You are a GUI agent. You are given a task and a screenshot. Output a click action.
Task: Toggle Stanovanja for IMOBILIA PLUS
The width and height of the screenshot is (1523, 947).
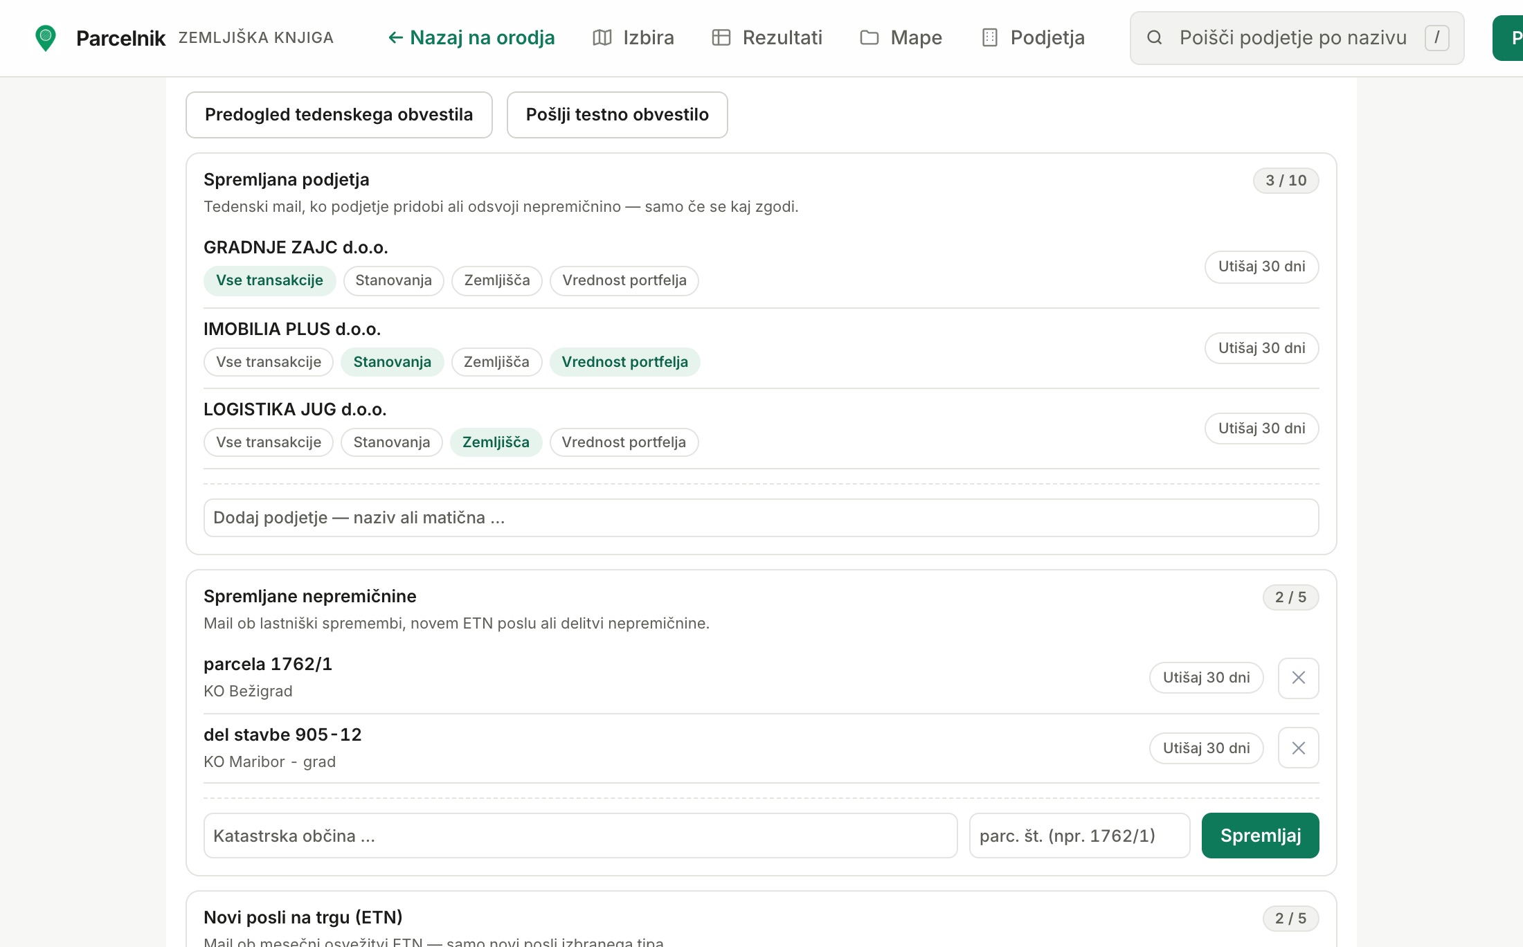(x=393, y=362)
